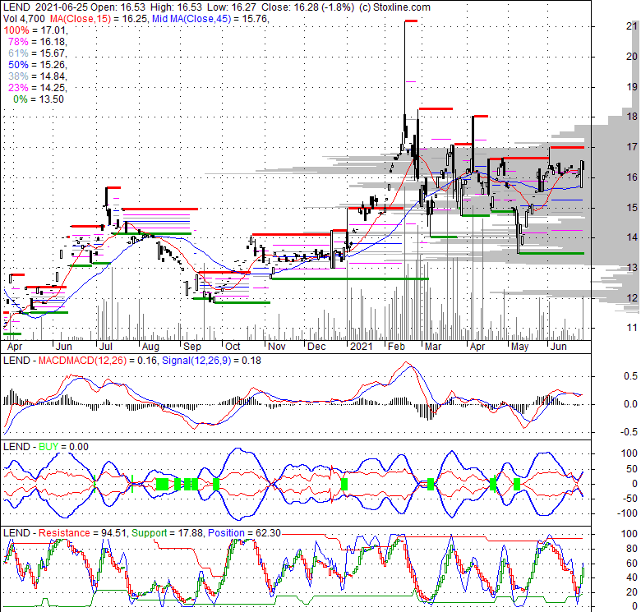Click the 'Jul' label on time axis
Viewport: 641px width, 612px height.
(105, 347)
